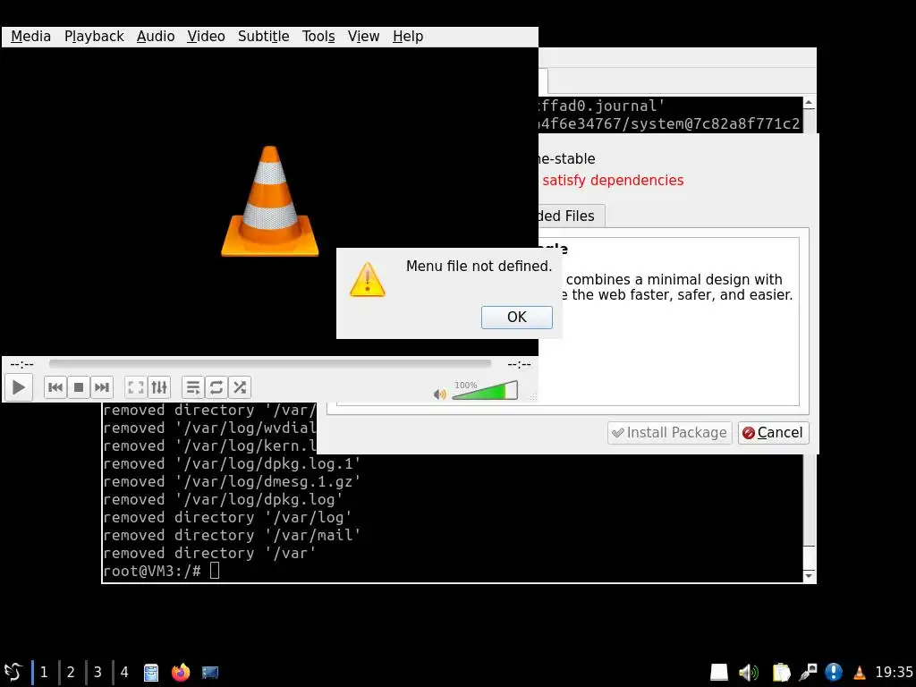The height and width of the screenshot is (687, 916).
Task: Open the Video menu
Action: click(x=206, y=36)
